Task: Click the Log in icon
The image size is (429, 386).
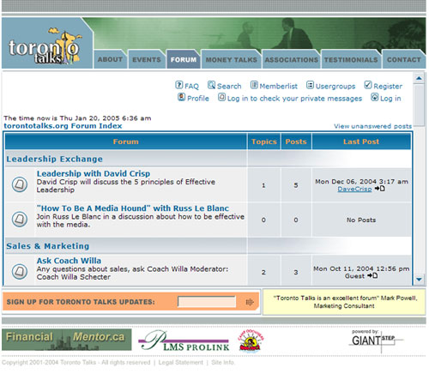Action: [x=375, y=97]
